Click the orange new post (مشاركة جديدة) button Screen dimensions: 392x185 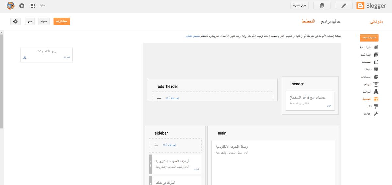pos(369,38)
